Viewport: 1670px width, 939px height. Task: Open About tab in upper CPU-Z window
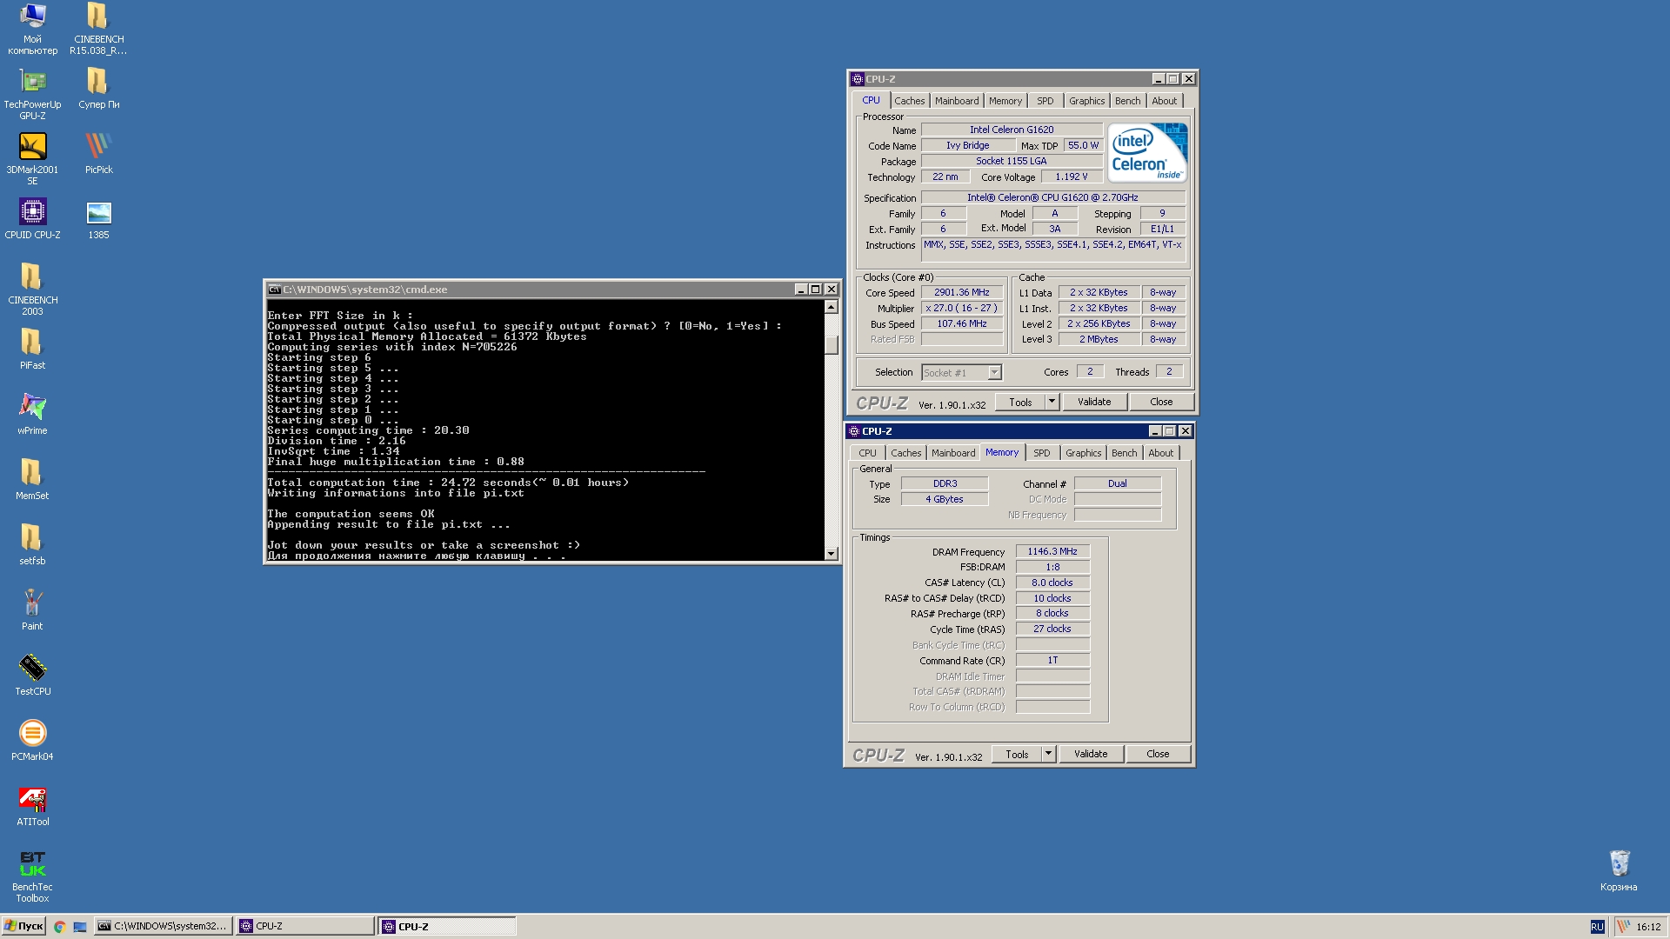click(1164, 101)
